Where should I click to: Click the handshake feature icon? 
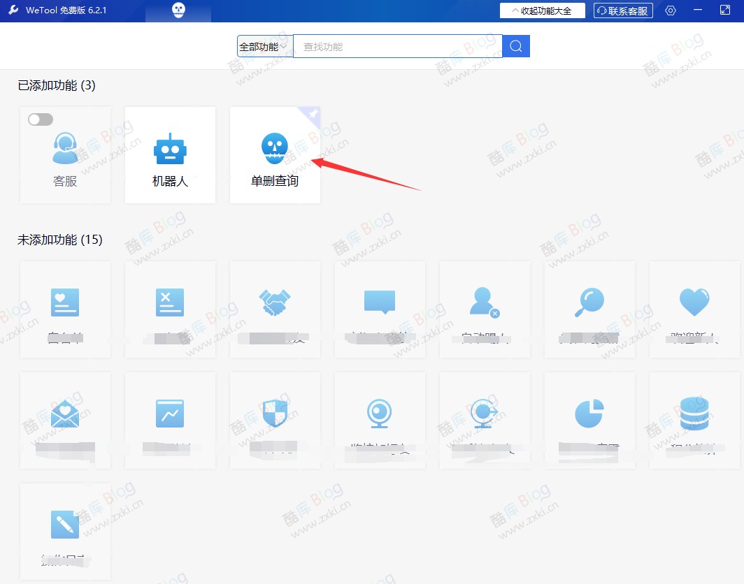click(x=275, y=302)
